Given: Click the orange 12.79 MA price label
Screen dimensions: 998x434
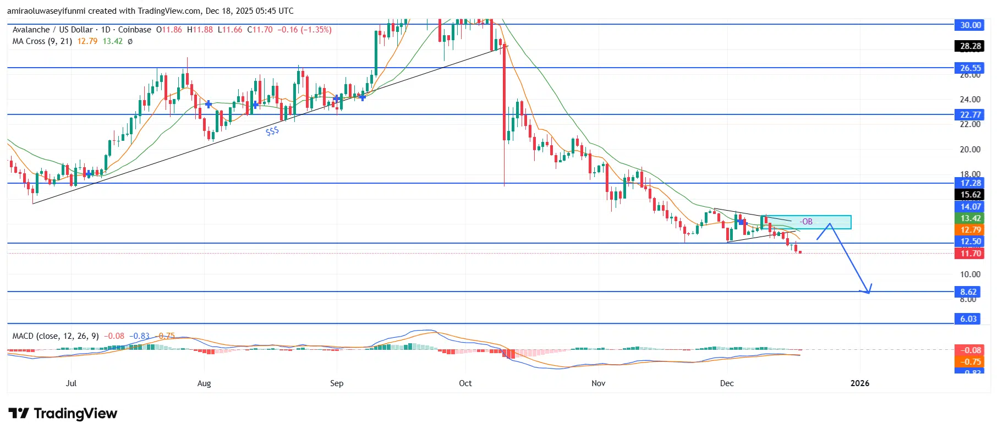Looking at the screenshot, I should [970, 230].
